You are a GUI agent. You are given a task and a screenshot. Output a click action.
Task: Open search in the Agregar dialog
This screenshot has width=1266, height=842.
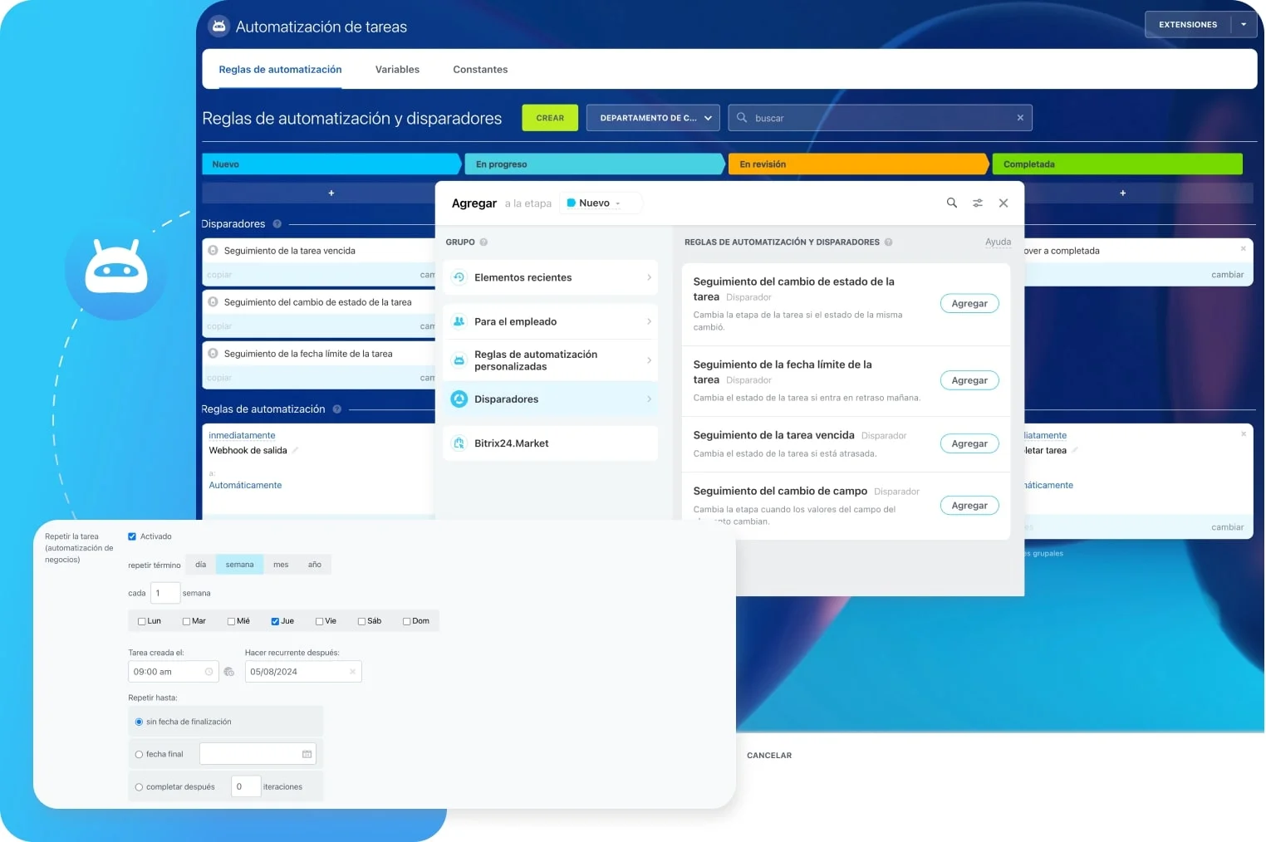pos(951,203)
